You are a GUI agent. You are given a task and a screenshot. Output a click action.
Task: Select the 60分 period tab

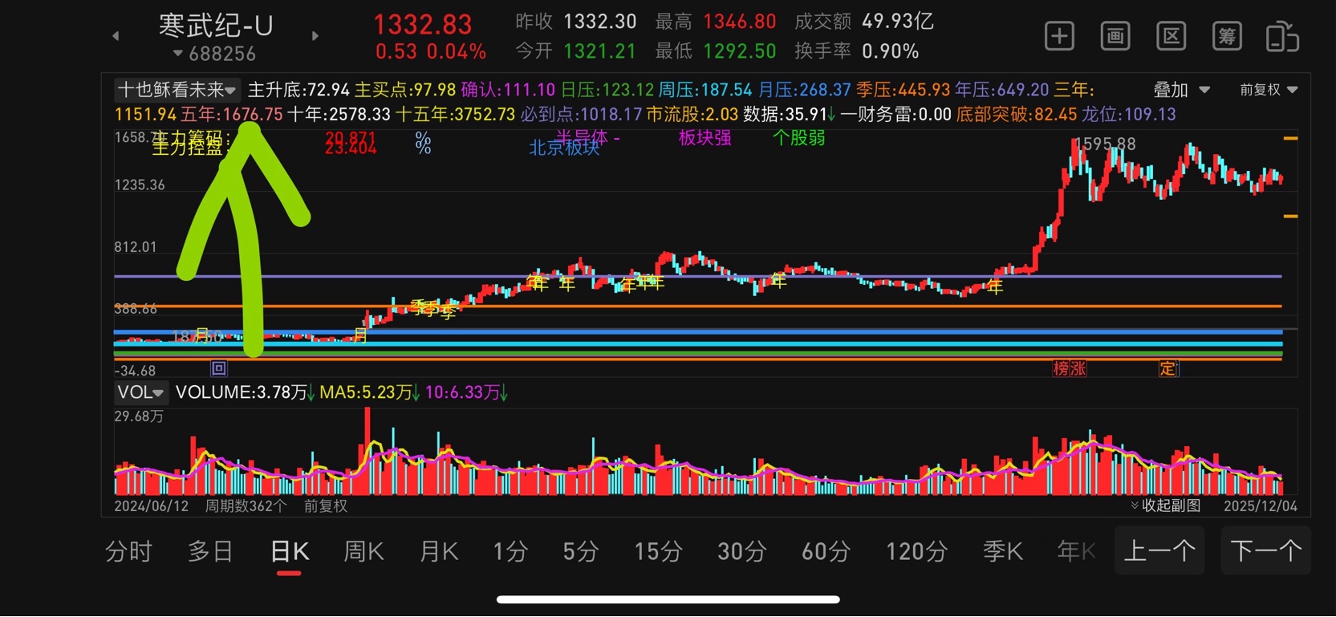pos(826,551)
